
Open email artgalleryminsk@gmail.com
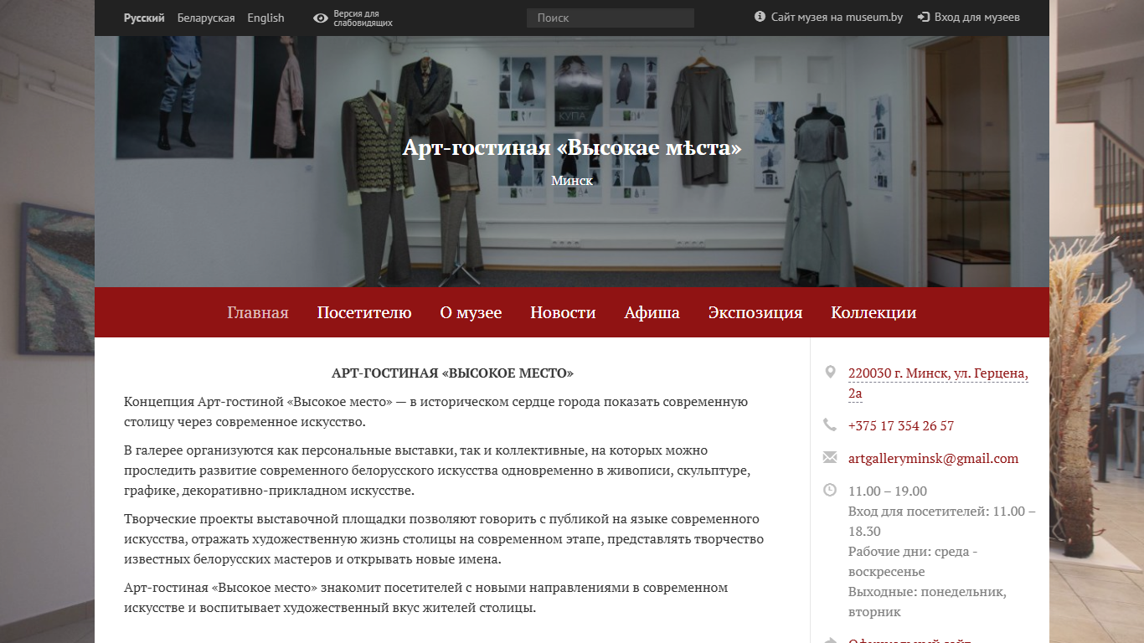tap(934, 458)
